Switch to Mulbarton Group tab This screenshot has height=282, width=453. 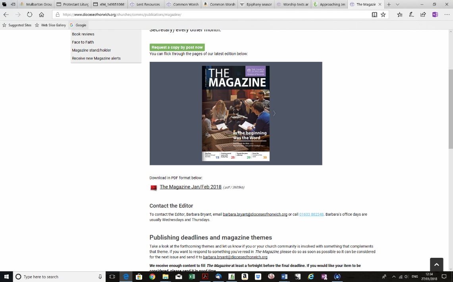(36, 4)
